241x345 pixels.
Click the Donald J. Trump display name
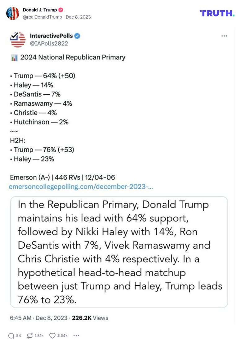pos(40,10)
